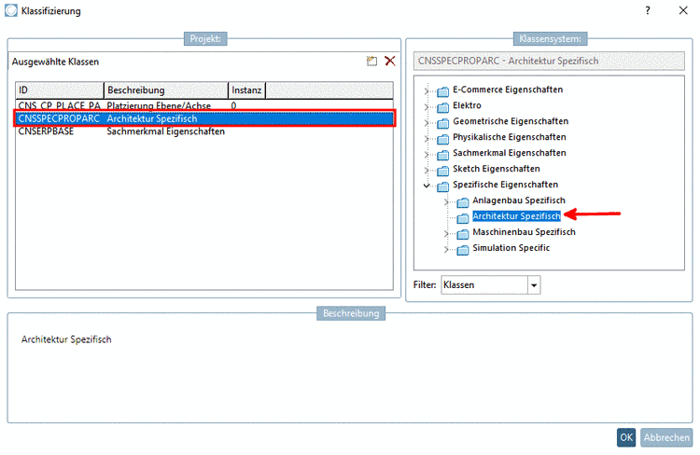Select Physikalische Eigenschaften tree item
Viewport: 700px width, 455px height.
pos(510,137)
